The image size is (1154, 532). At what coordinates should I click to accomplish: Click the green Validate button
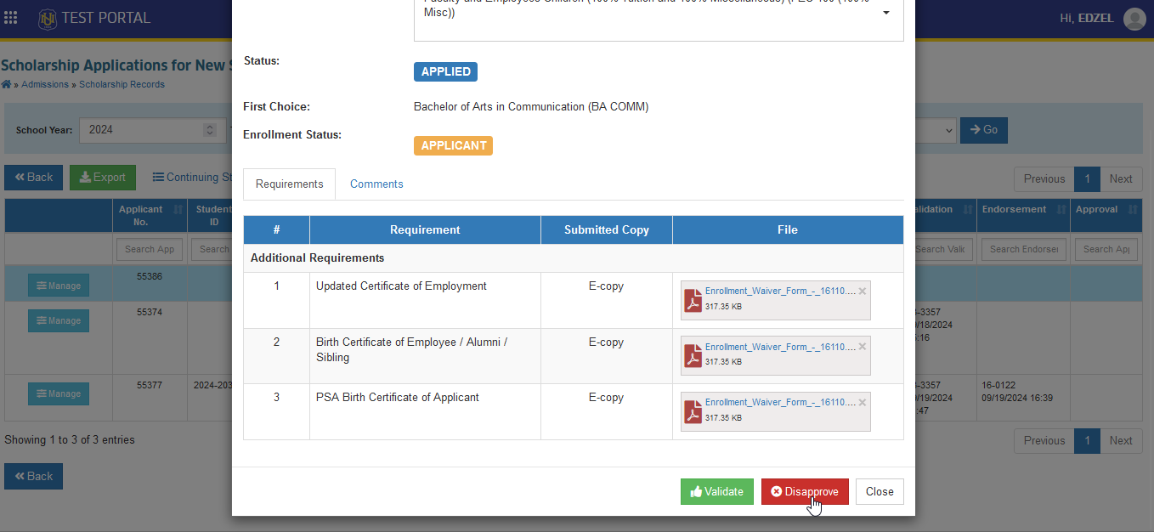point(717,491)
